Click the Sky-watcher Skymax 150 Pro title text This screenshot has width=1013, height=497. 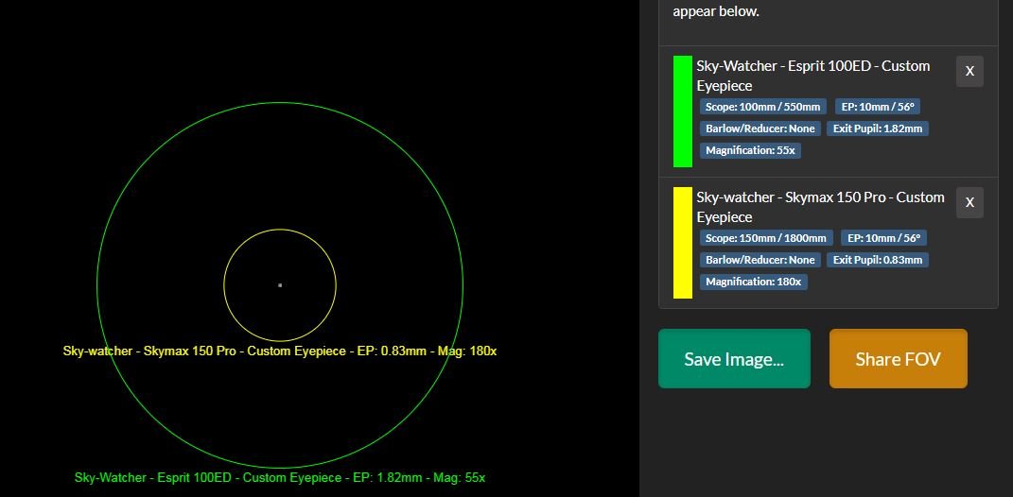(820, 207)
